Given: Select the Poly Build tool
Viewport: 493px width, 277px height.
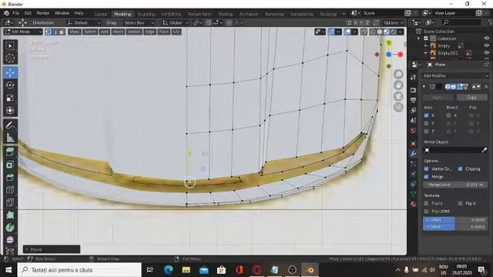Looking at the screenshot, I should 10,215.
